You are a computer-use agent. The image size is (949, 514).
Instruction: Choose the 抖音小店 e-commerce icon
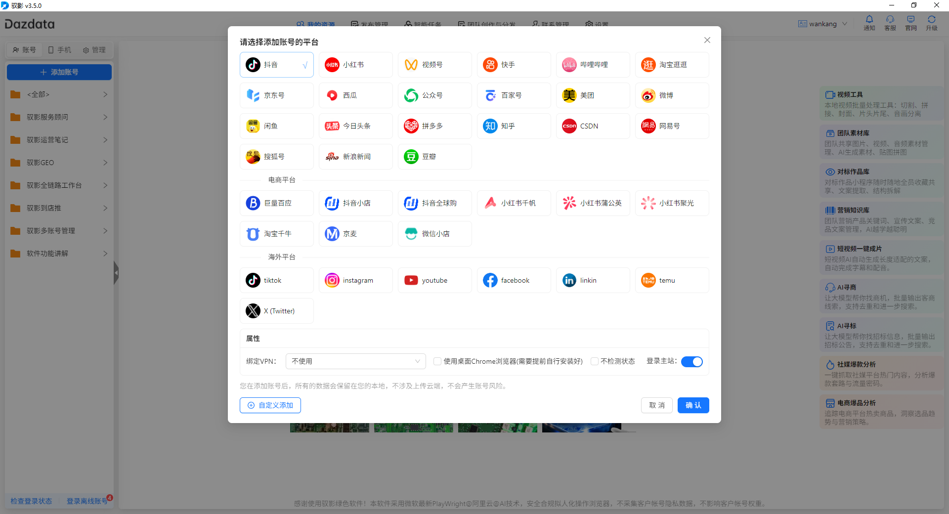(332, 203)
